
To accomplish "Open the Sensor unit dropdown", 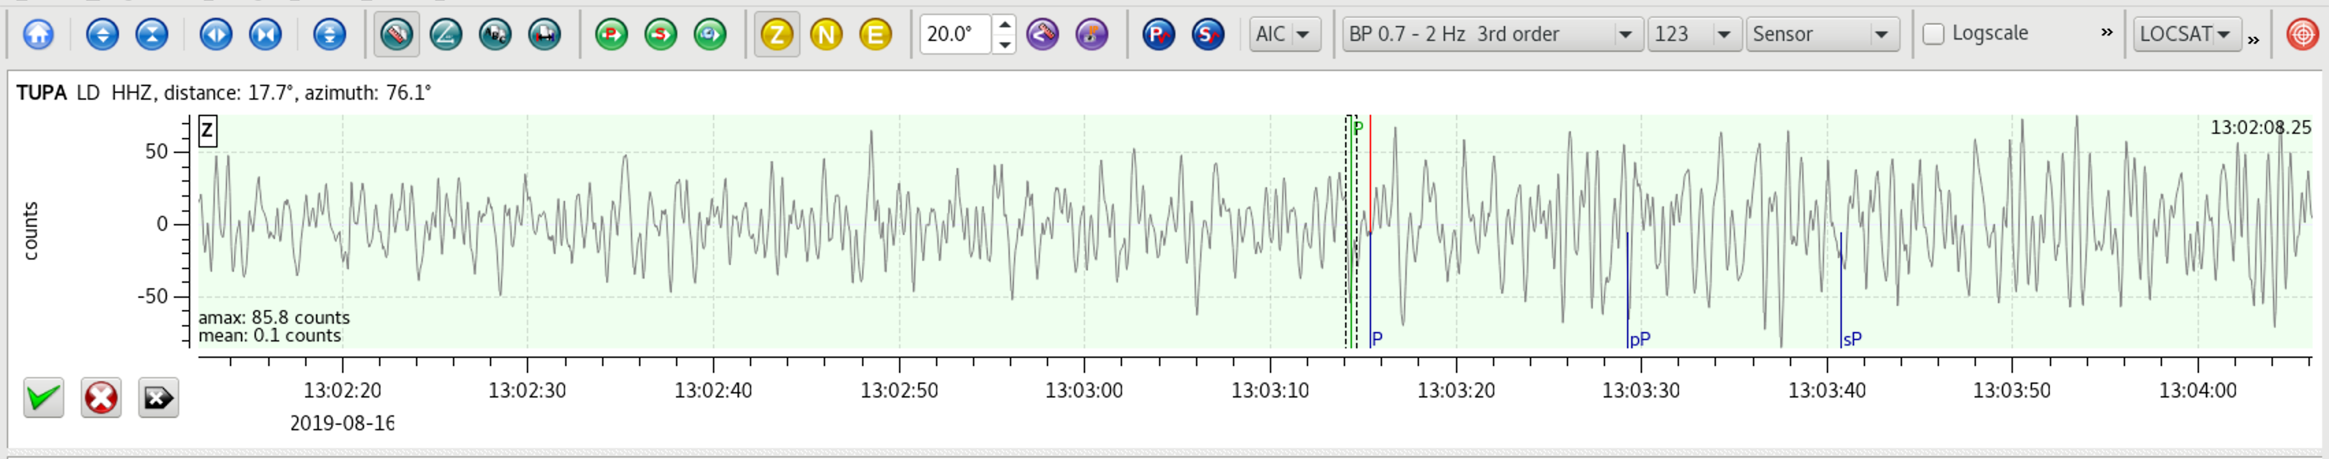I will pyautogui.click(x=1822, y=34).
